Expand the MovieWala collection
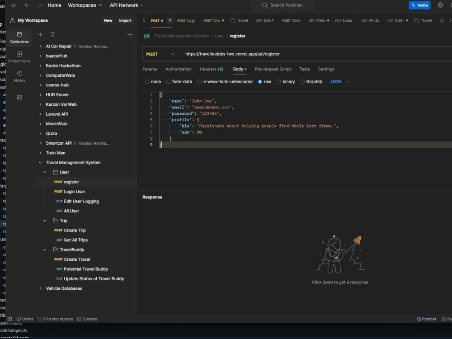 [x=40, y=124]
